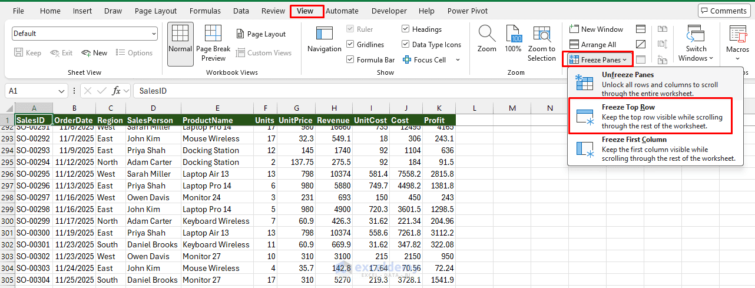Click Zoom to Selection

542,42
